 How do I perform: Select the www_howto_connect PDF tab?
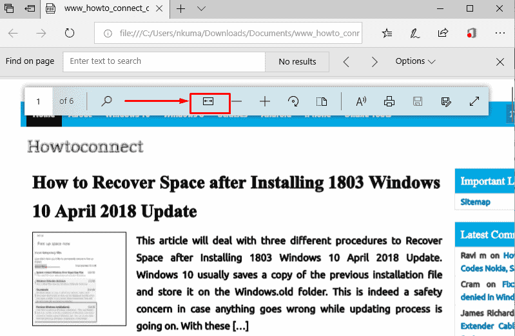(x=105, y=8)
